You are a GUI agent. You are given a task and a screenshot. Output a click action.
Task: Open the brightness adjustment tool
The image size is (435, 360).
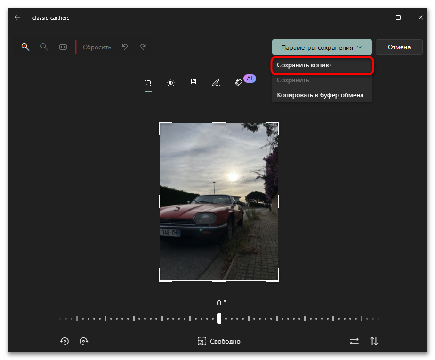[x=171, y=83]
